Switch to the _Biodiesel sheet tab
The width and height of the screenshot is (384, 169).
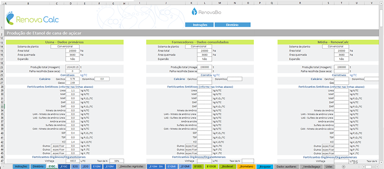coord(227,167)
